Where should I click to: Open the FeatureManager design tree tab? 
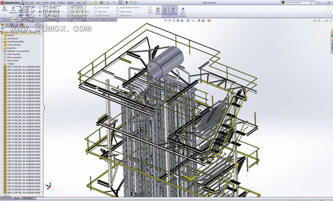[2, 25]
